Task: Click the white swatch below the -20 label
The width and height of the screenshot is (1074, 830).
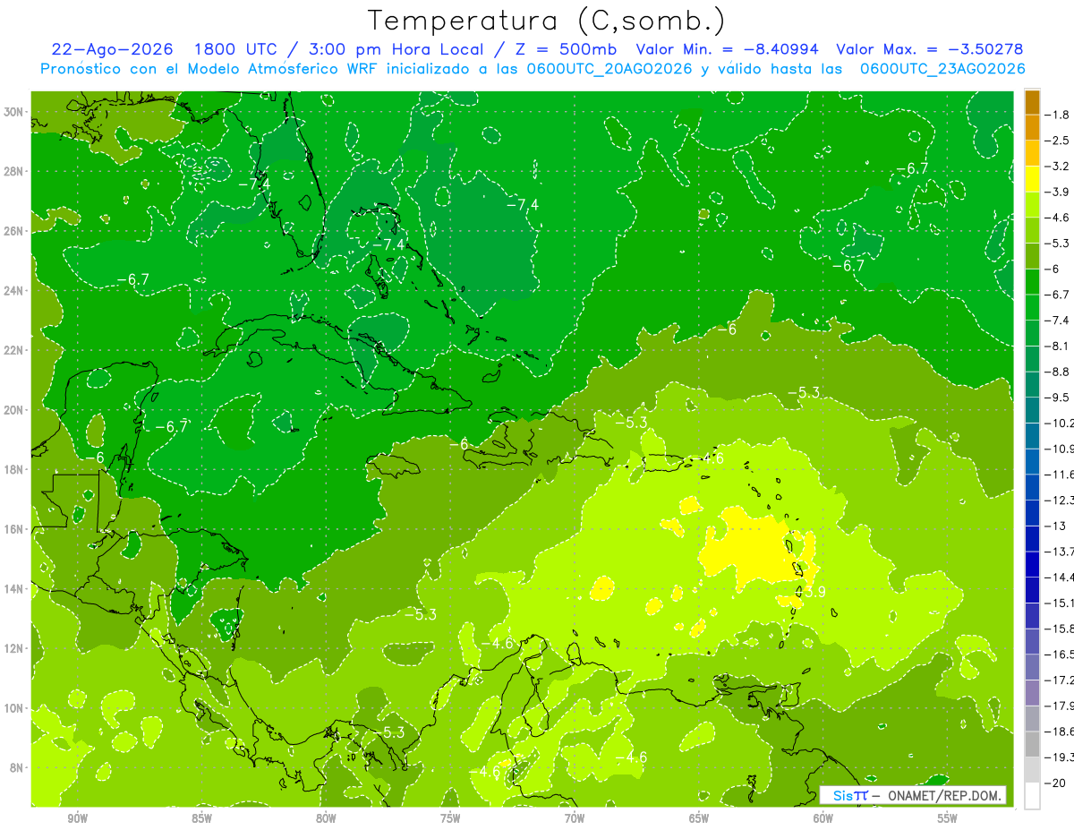Action: click(1032, 795)
